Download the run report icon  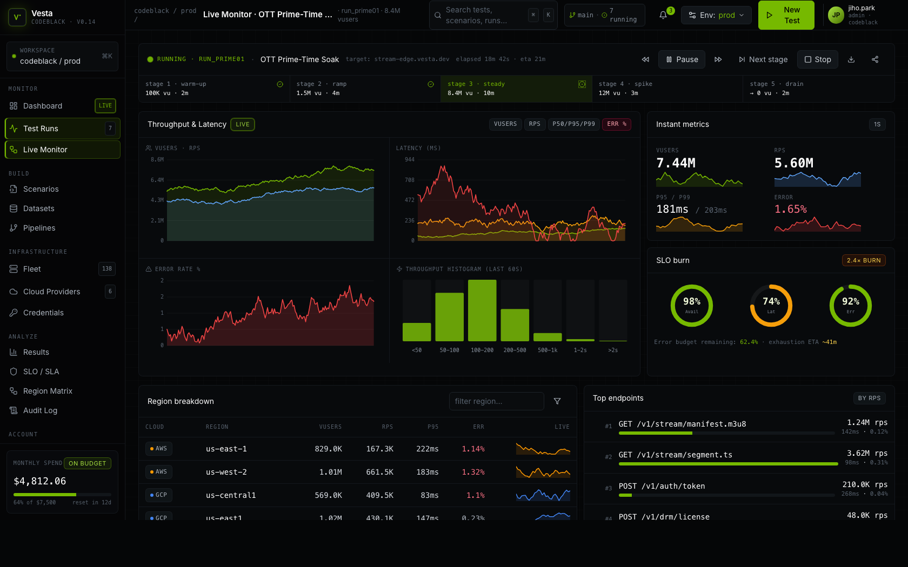pos(851,59)
